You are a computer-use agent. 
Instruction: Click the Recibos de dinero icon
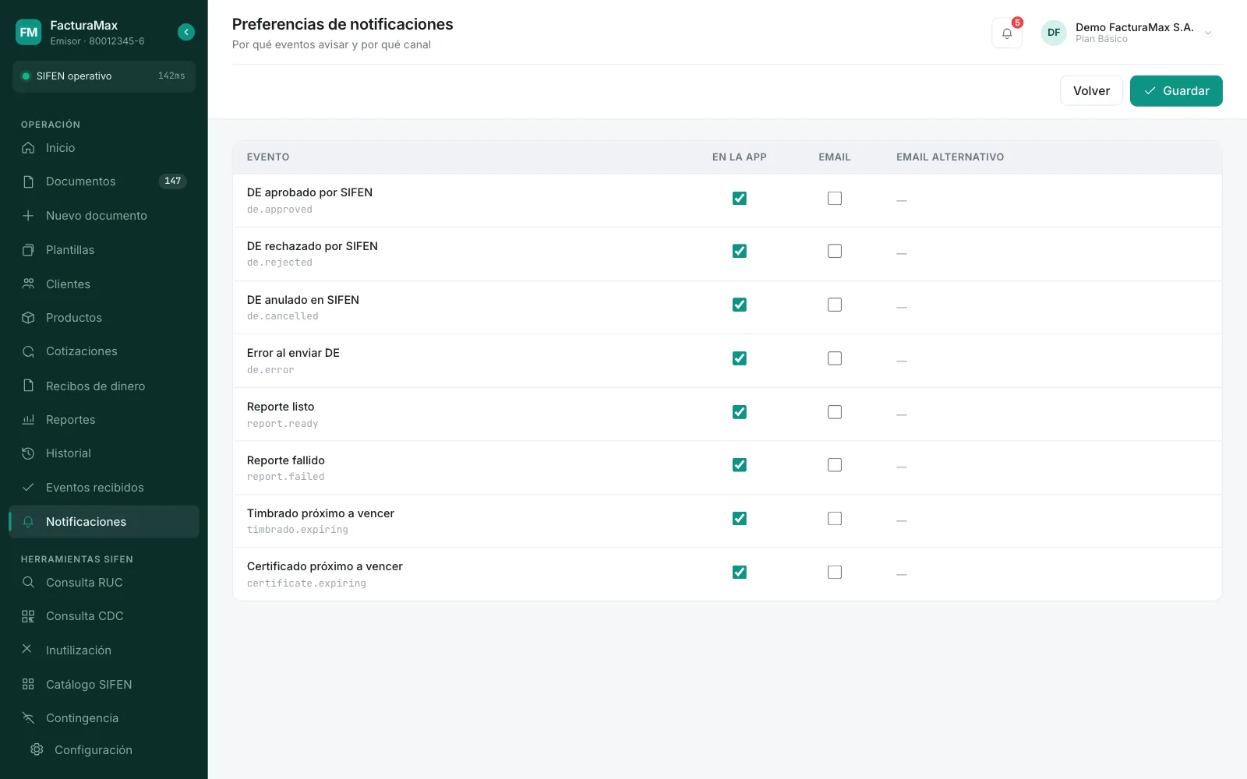pyautogui.click(x=28, y=386)
